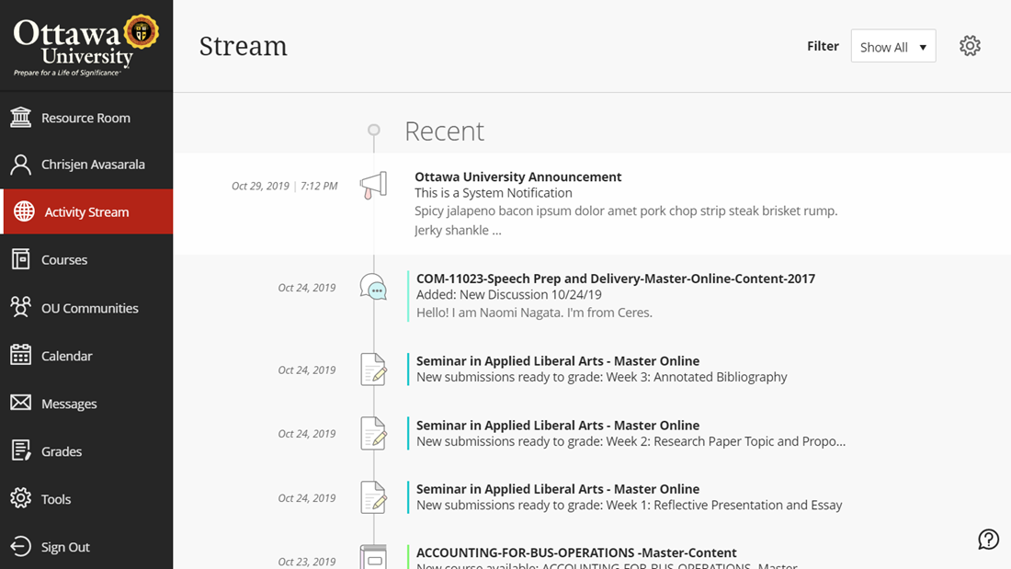Click the Messages envelope icon

(20, 404)
